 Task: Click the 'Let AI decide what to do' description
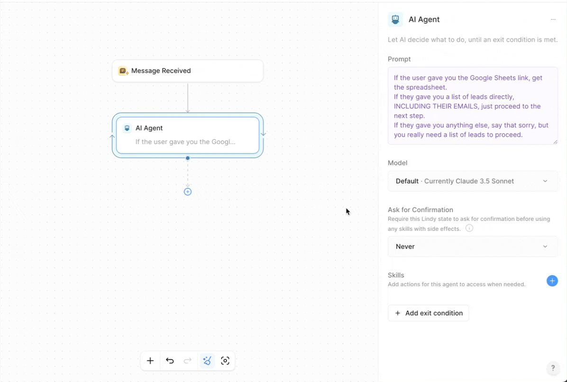point(473,40)
